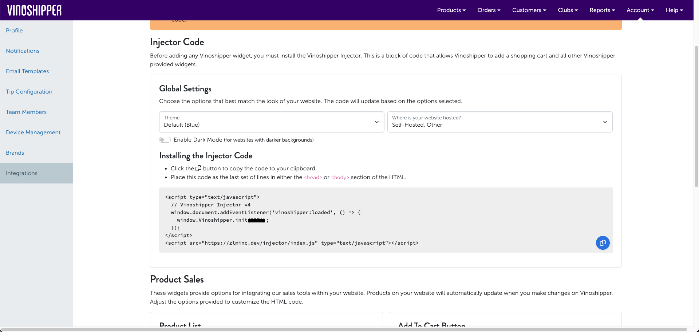Image resolution: width=699 pixels, height=332 pixels.
Task: Open Device Management in sidebar
Action: pyautogui.click(x=36, y=133)
